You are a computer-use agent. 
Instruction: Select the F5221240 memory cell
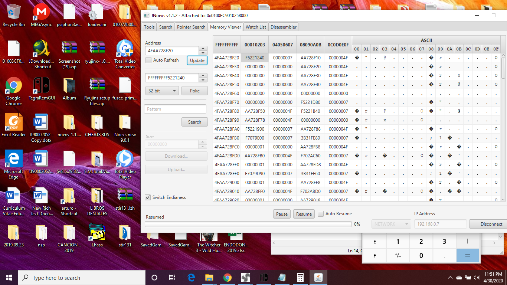[255, 58]
